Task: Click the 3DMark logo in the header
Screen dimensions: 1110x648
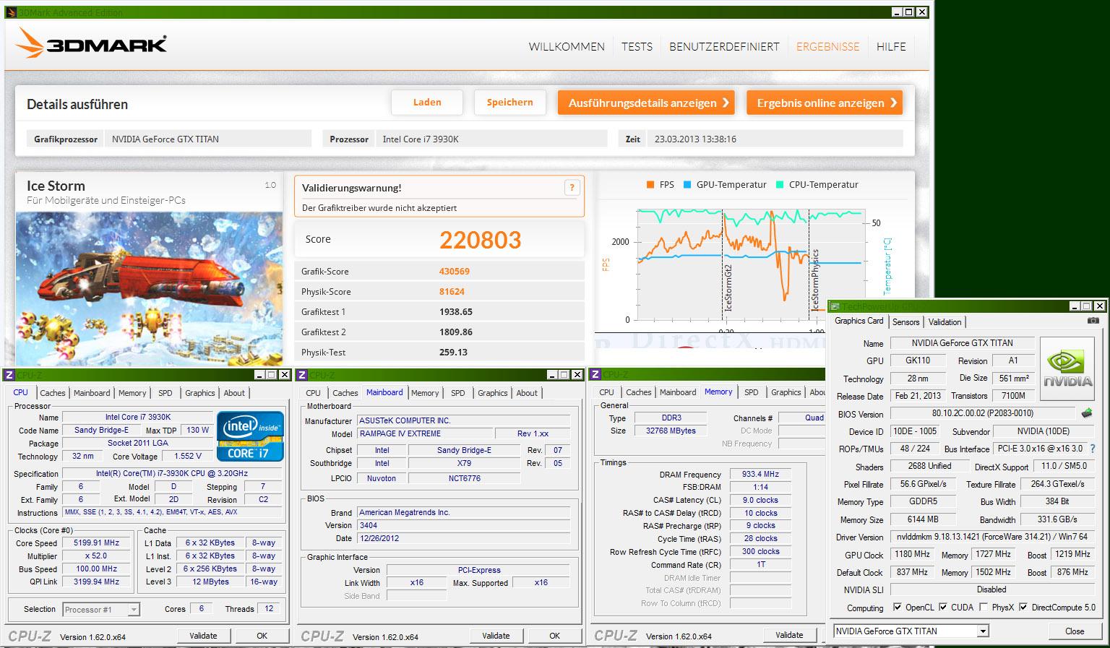Action: pyautogui.click(x=92, y=43)
